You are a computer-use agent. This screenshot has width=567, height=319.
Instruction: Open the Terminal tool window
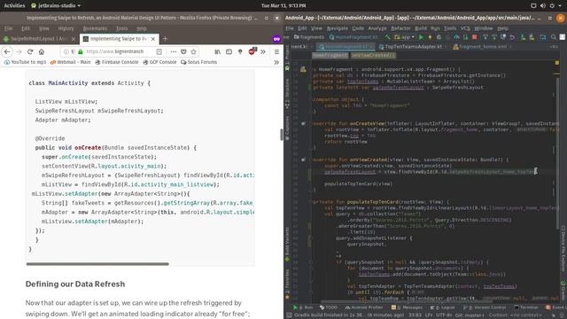[526, 307]
